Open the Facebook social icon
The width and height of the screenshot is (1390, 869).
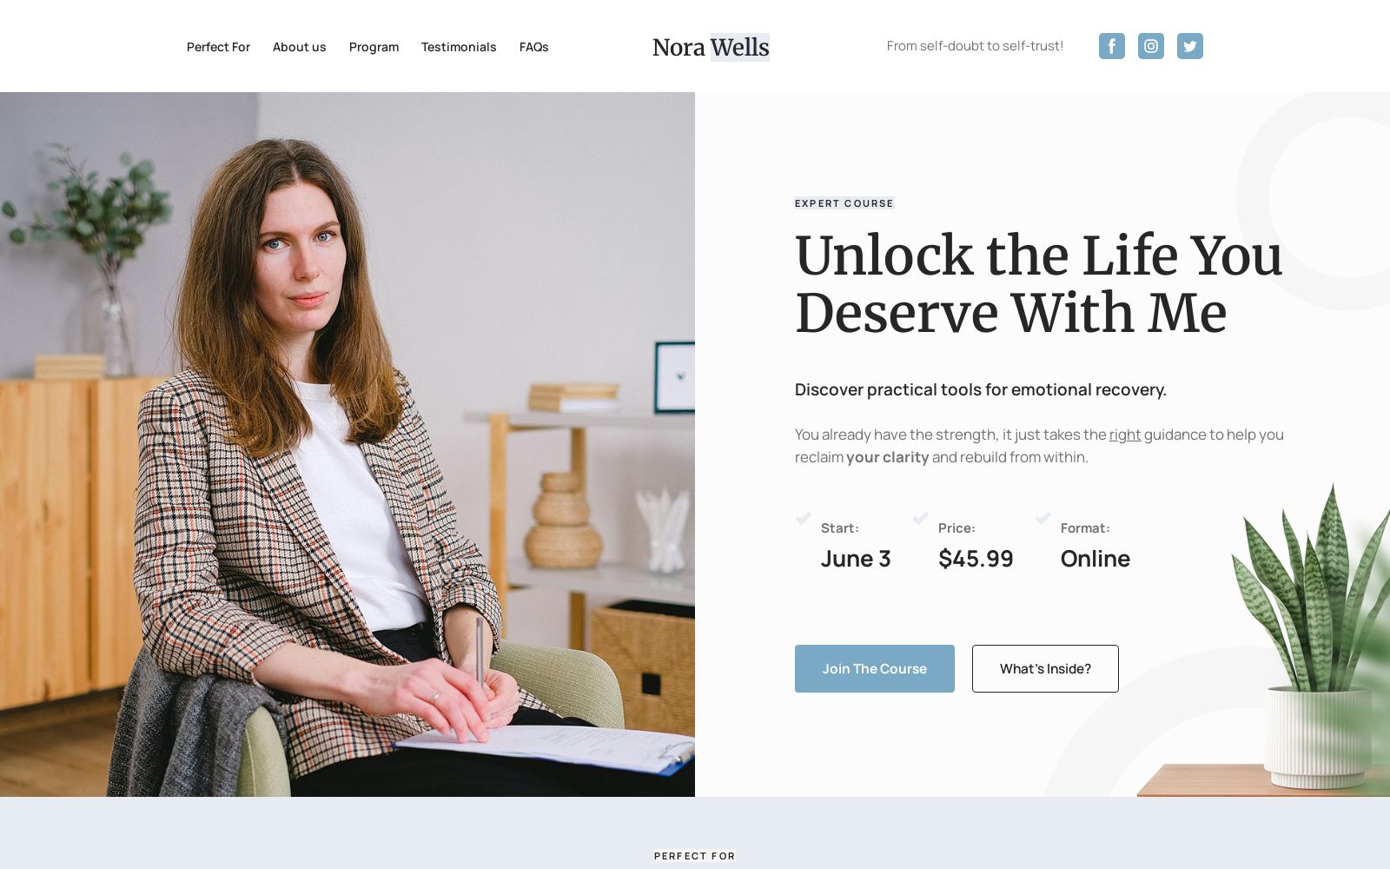coord(1111,46)
